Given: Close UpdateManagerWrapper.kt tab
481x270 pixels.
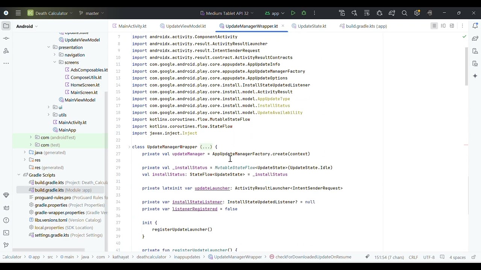Looking at the screenshot, I should (283, 26).
